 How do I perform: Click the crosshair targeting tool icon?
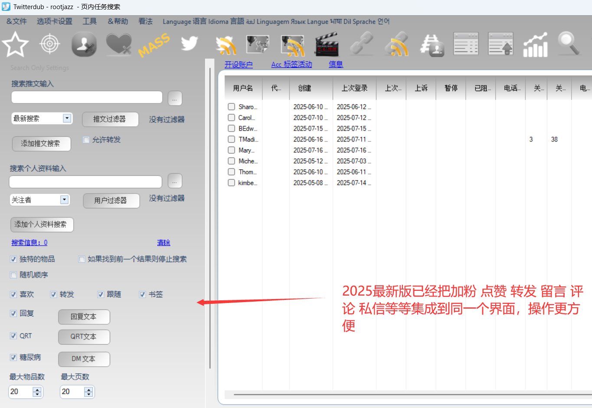pos(49,44)
